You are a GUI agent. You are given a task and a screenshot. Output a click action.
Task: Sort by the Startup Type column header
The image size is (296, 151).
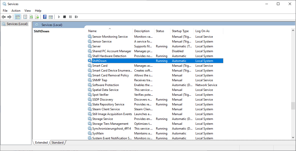[x=180, y=31]
